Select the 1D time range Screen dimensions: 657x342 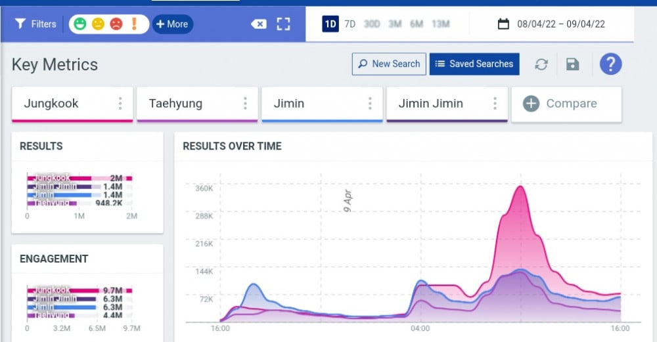tap(330, 24)
